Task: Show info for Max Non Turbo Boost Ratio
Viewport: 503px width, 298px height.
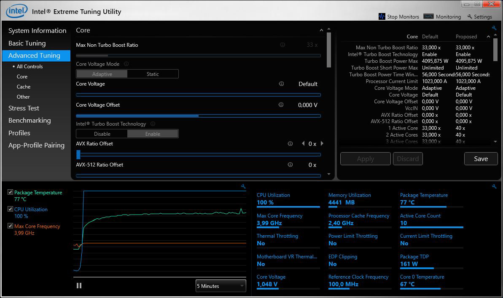Action: click(282, 45)
